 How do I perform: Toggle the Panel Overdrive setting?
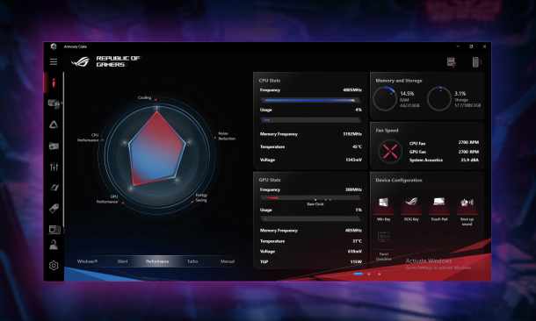[x=383, y=246]
